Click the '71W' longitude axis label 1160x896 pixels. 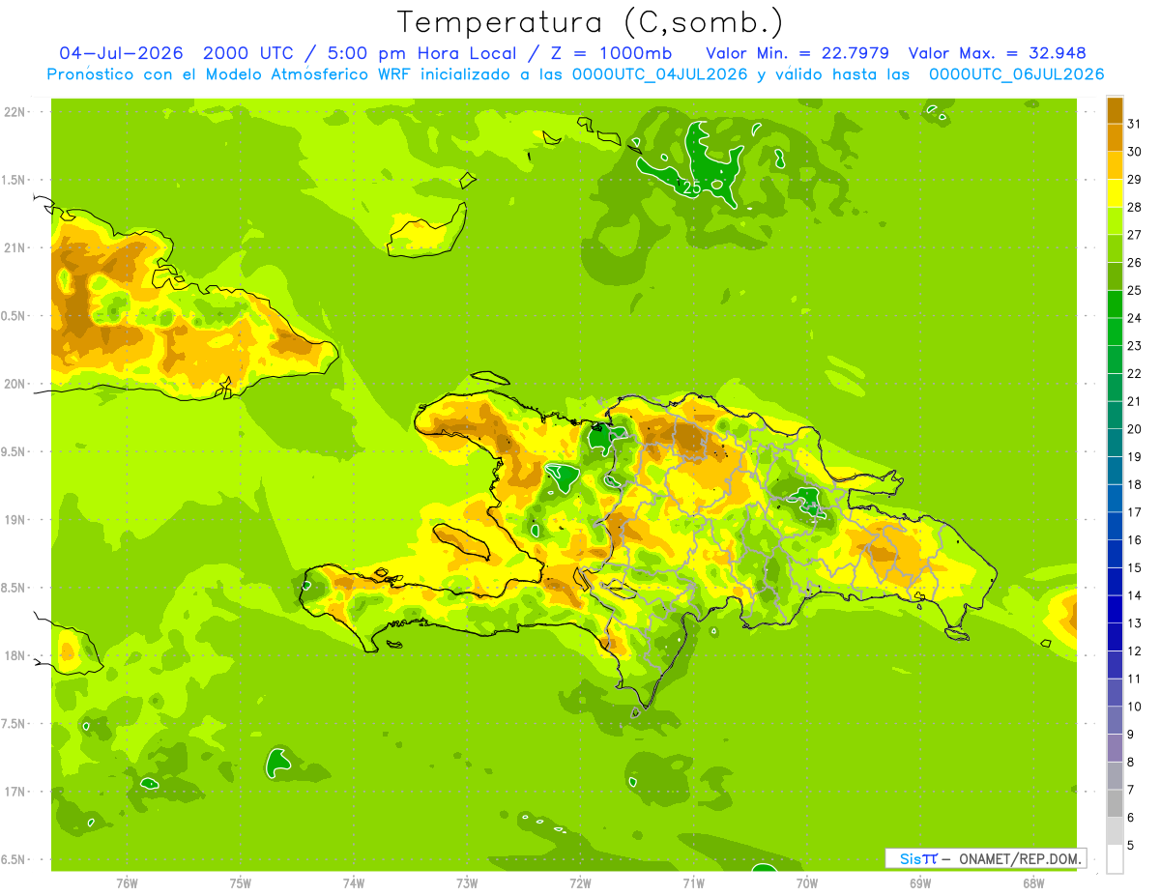(x=693, y=883)
